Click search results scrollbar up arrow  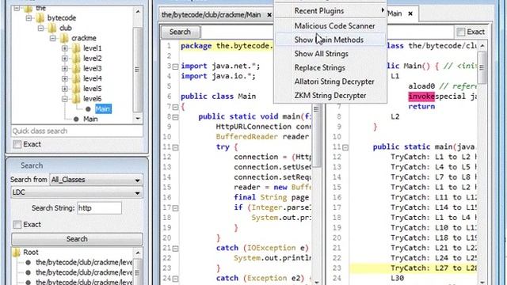[138, 253]
